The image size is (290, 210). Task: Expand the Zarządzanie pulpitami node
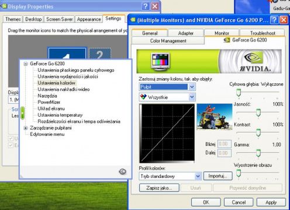pyautogui.click(x=26, y=128)
